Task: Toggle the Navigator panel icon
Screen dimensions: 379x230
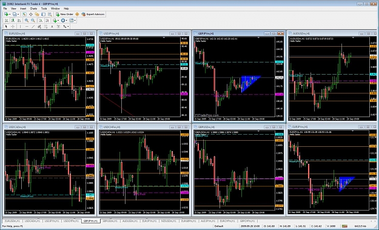Action: click(37, 15)
